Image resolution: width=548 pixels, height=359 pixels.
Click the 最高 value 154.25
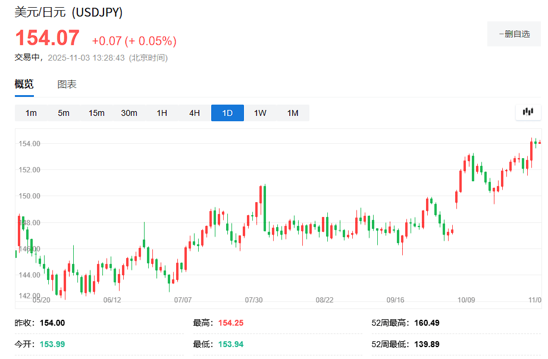[x=231, y=323]
